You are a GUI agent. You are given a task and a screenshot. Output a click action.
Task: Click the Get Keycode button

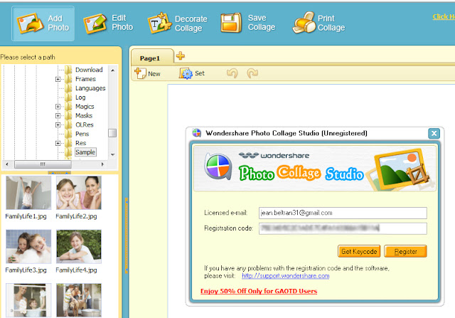point(359,251)
